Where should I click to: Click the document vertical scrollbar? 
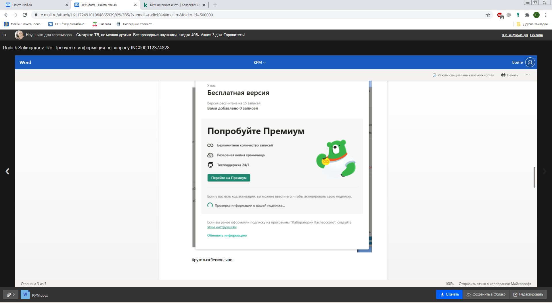[534, 177]
